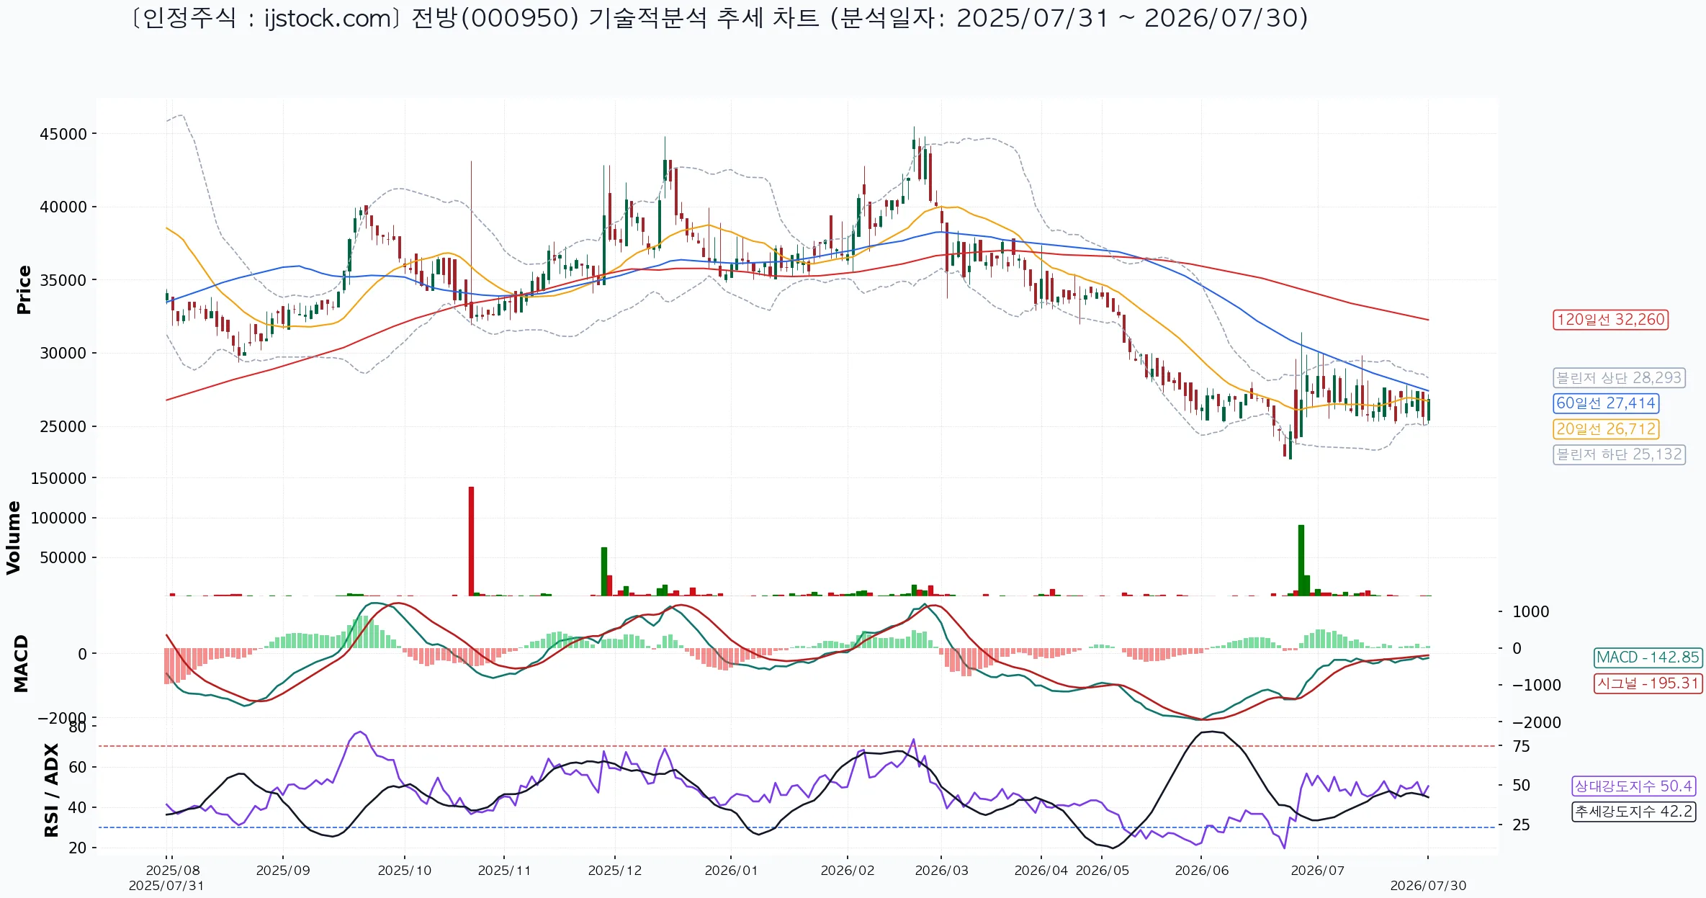Click the RSI / ADX axis title

click(51, 790)
